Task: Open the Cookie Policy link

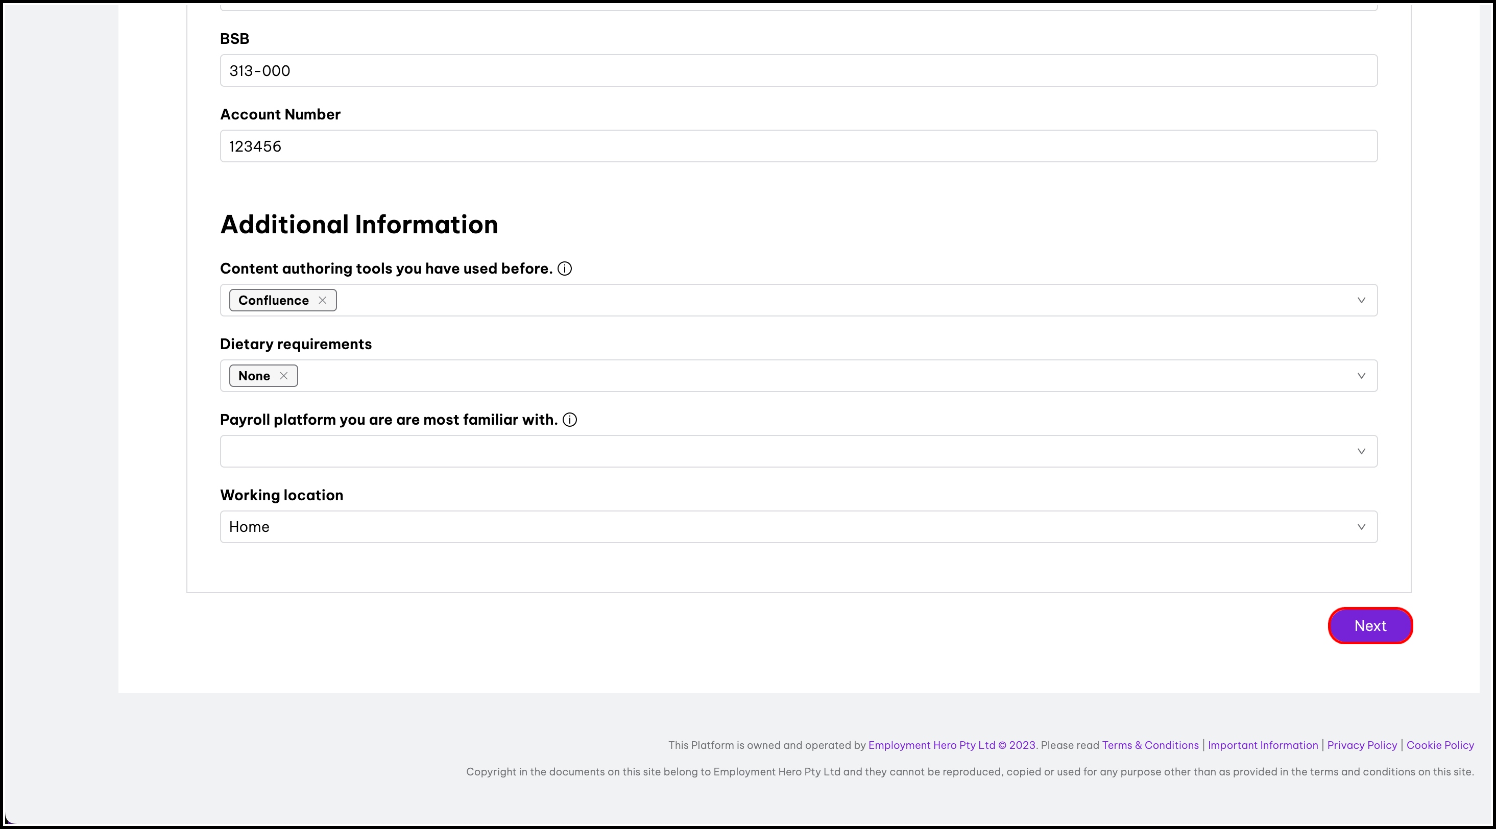Action: 1440,745
